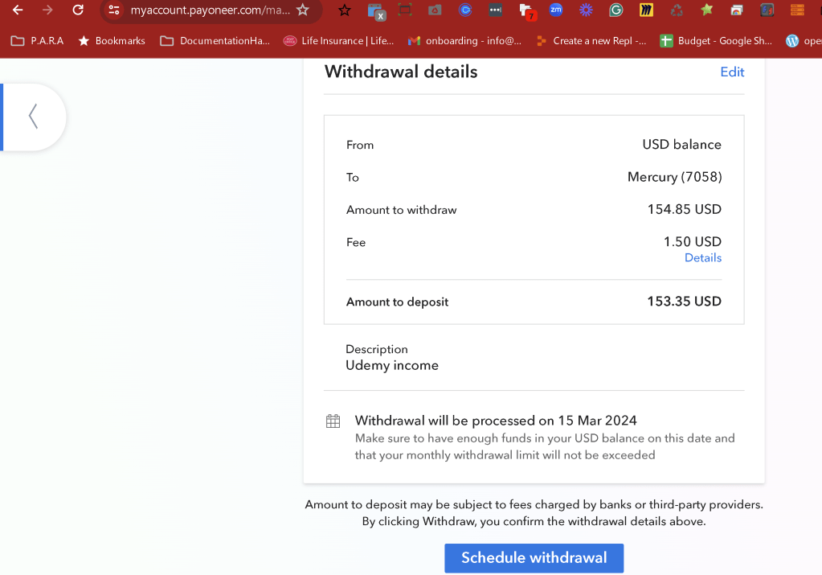Open the Grammarly extension
Viewport: 822px width, 575px height.
pos(616,10)
